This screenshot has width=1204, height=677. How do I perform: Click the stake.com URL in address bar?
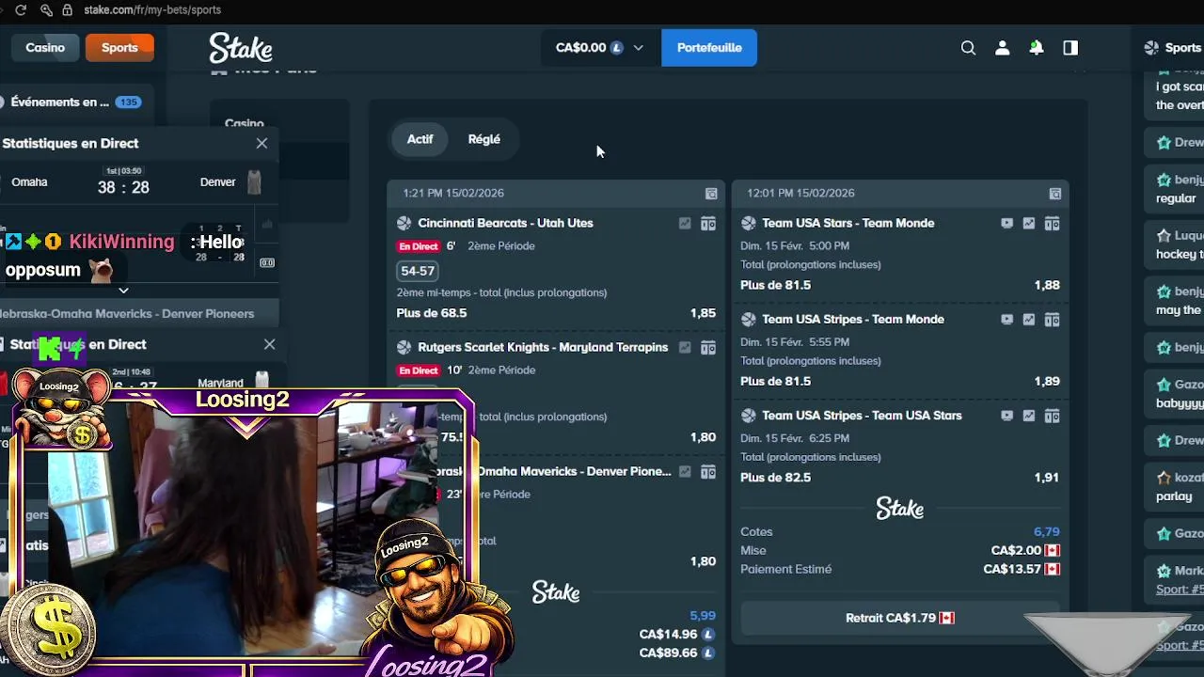[x=152, y=9]
